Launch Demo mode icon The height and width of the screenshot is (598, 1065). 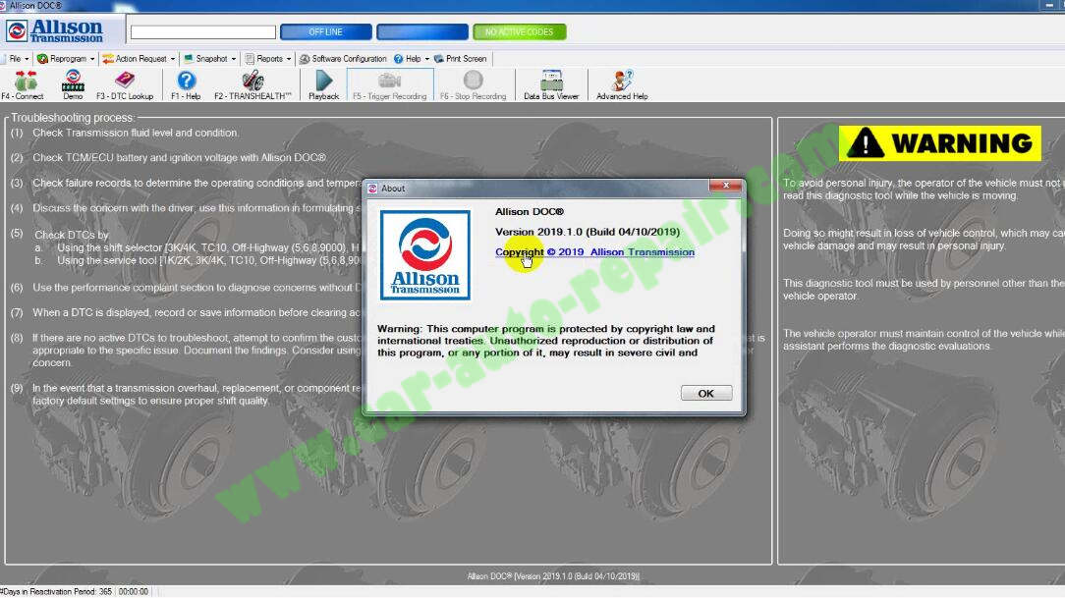coord(73,81)
